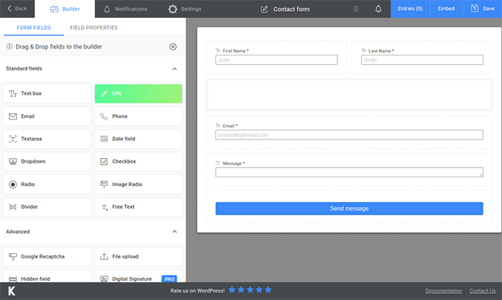
Task: Click the Send message button
Action: tap(349, 208)
